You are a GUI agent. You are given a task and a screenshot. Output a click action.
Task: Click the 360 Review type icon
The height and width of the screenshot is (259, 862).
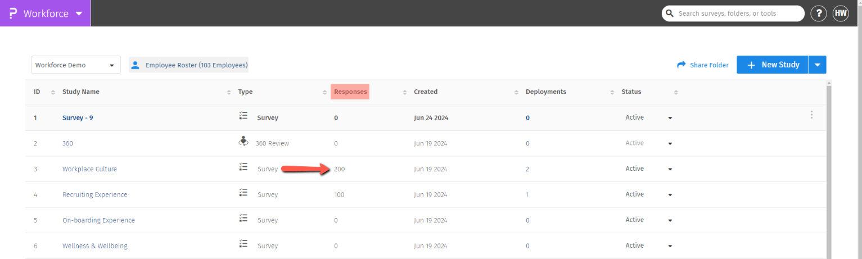(243, 142)
